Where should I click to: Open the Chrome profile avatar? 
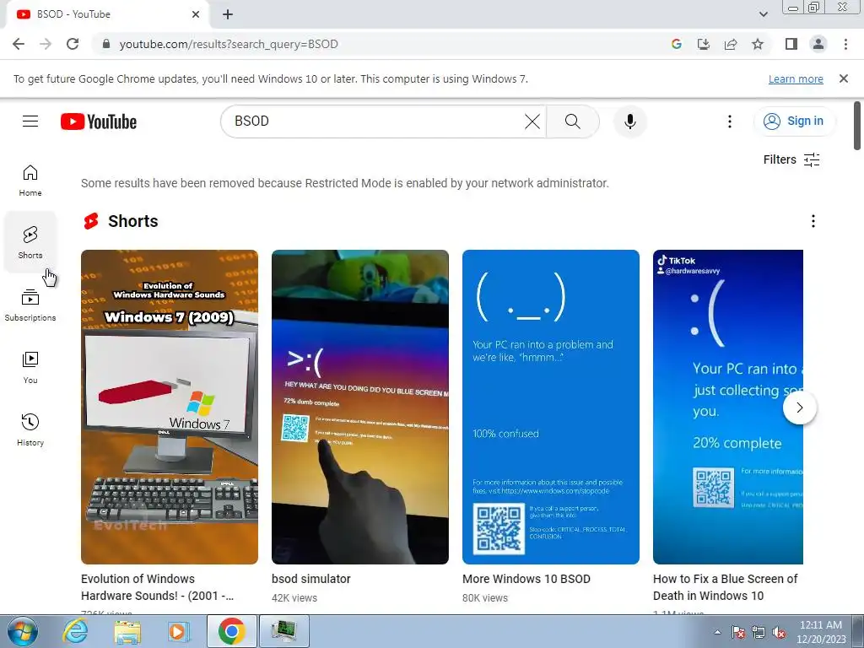click(x=818, y=44)
